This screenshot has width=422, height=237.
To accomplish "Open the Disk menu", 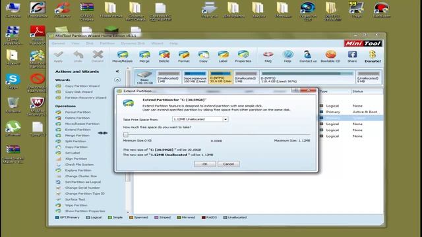I will 90,43.
